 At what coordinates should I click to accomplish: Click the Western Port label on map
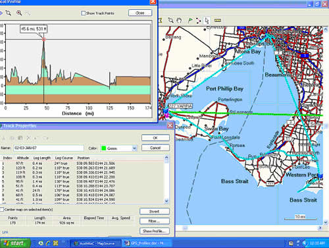click(x=301, y=175)
